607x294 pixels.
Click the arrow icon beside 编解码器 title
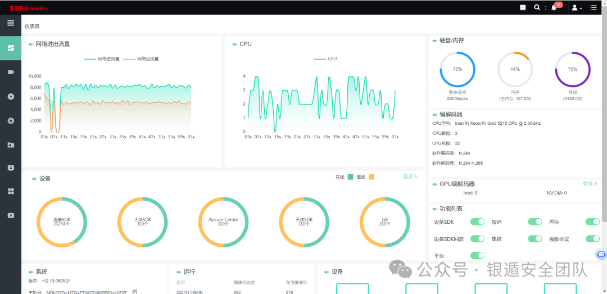tap(435, 115)
